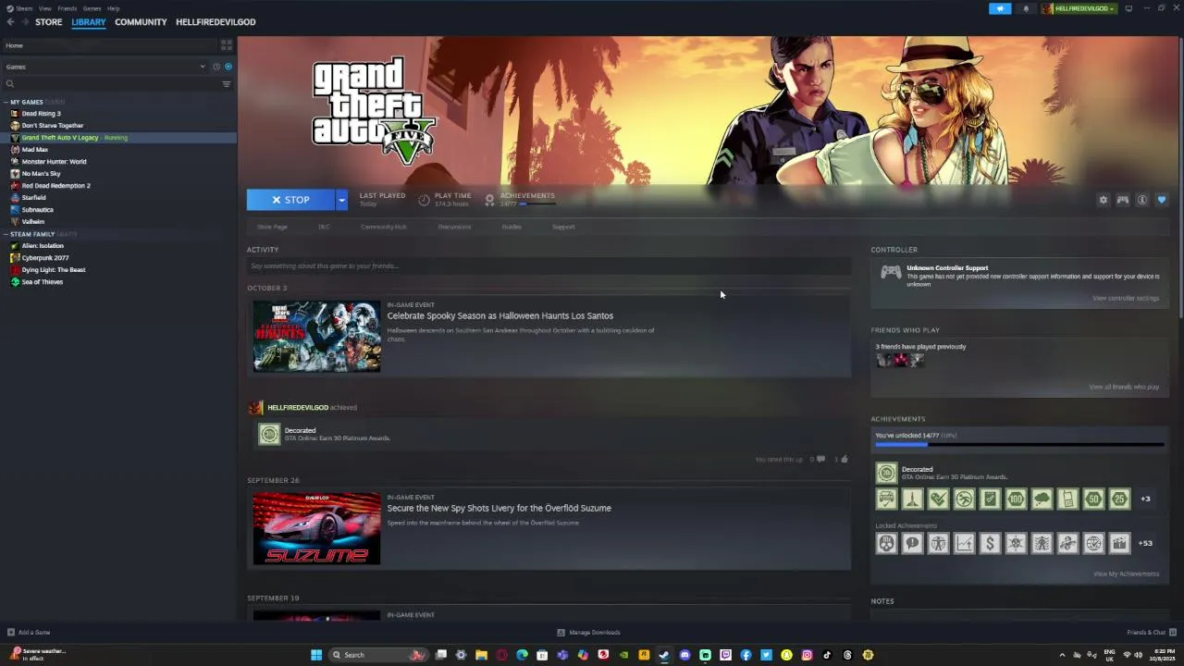This screenshot has height=666, width=1184.
Task: Click the activity comment input field
Action: (549, 266)
